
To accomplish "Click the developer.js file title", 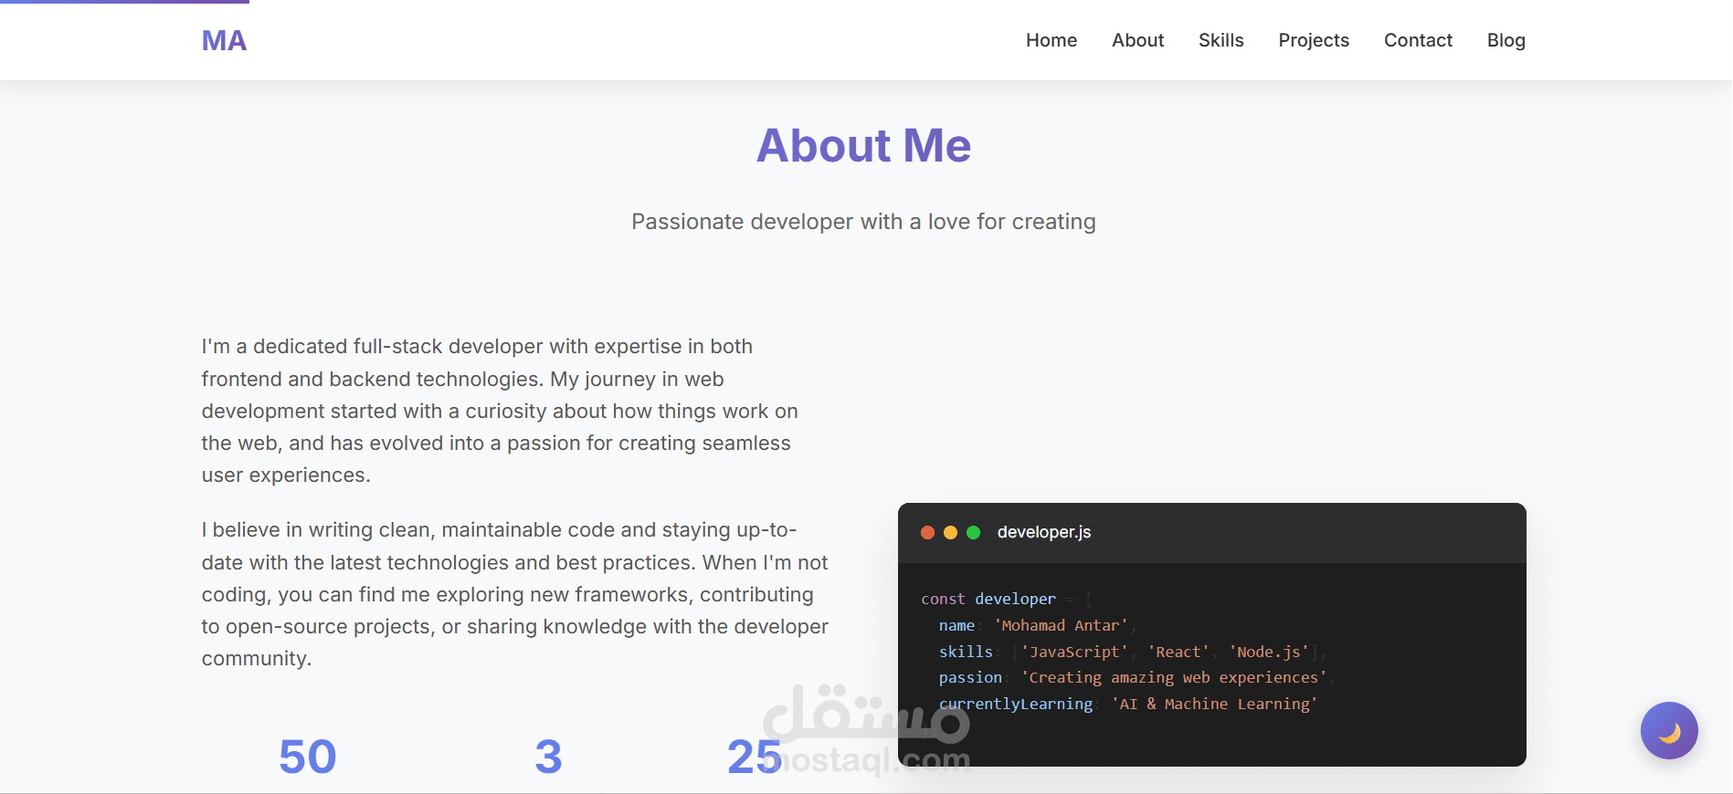I will (1043, 532).
